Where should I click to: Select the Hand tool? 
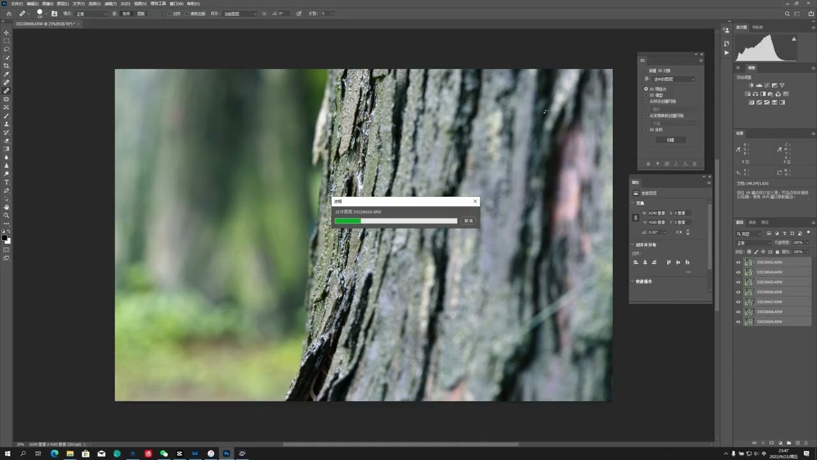[6, 207]
